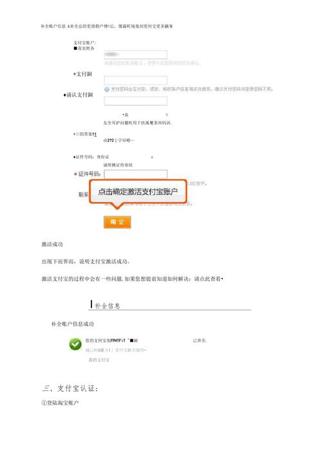Screen dimensions: 322x456
Task: Click the 激活成功 heading text
Action: (52, 244)
